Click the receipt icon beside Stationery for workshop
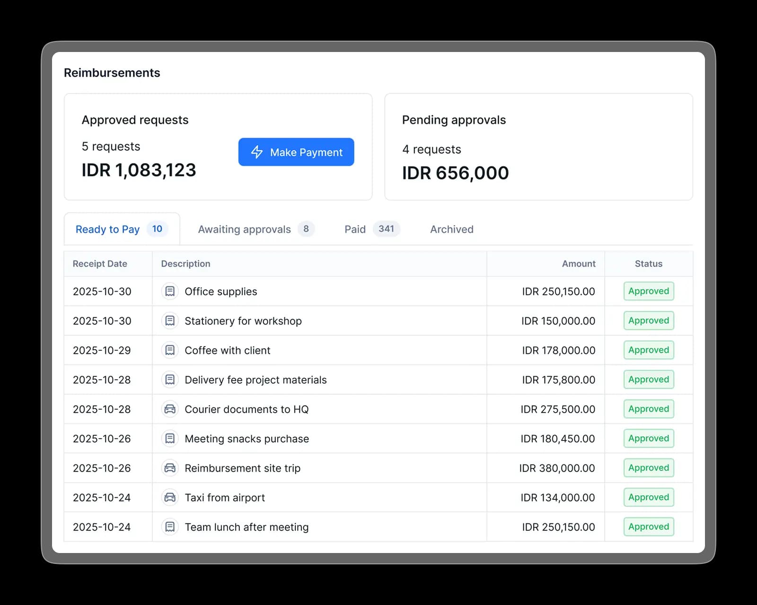Viewport: 757px width, 605px height. click(169, 320)
